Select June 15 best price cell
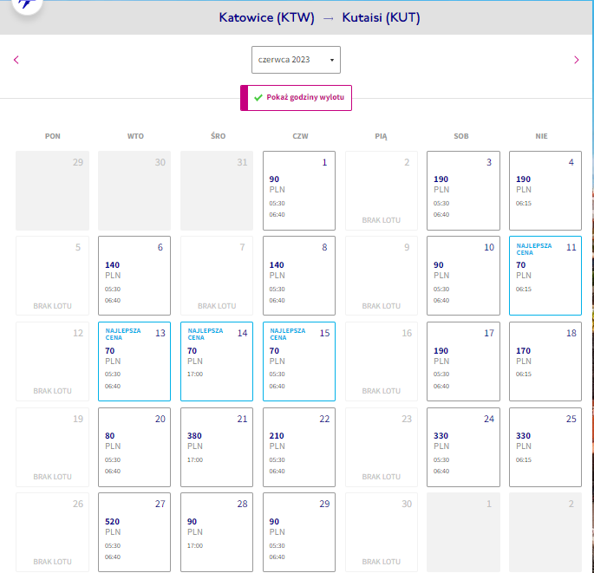Viewport: 594px width, 573px height. [x=299, y=361]
